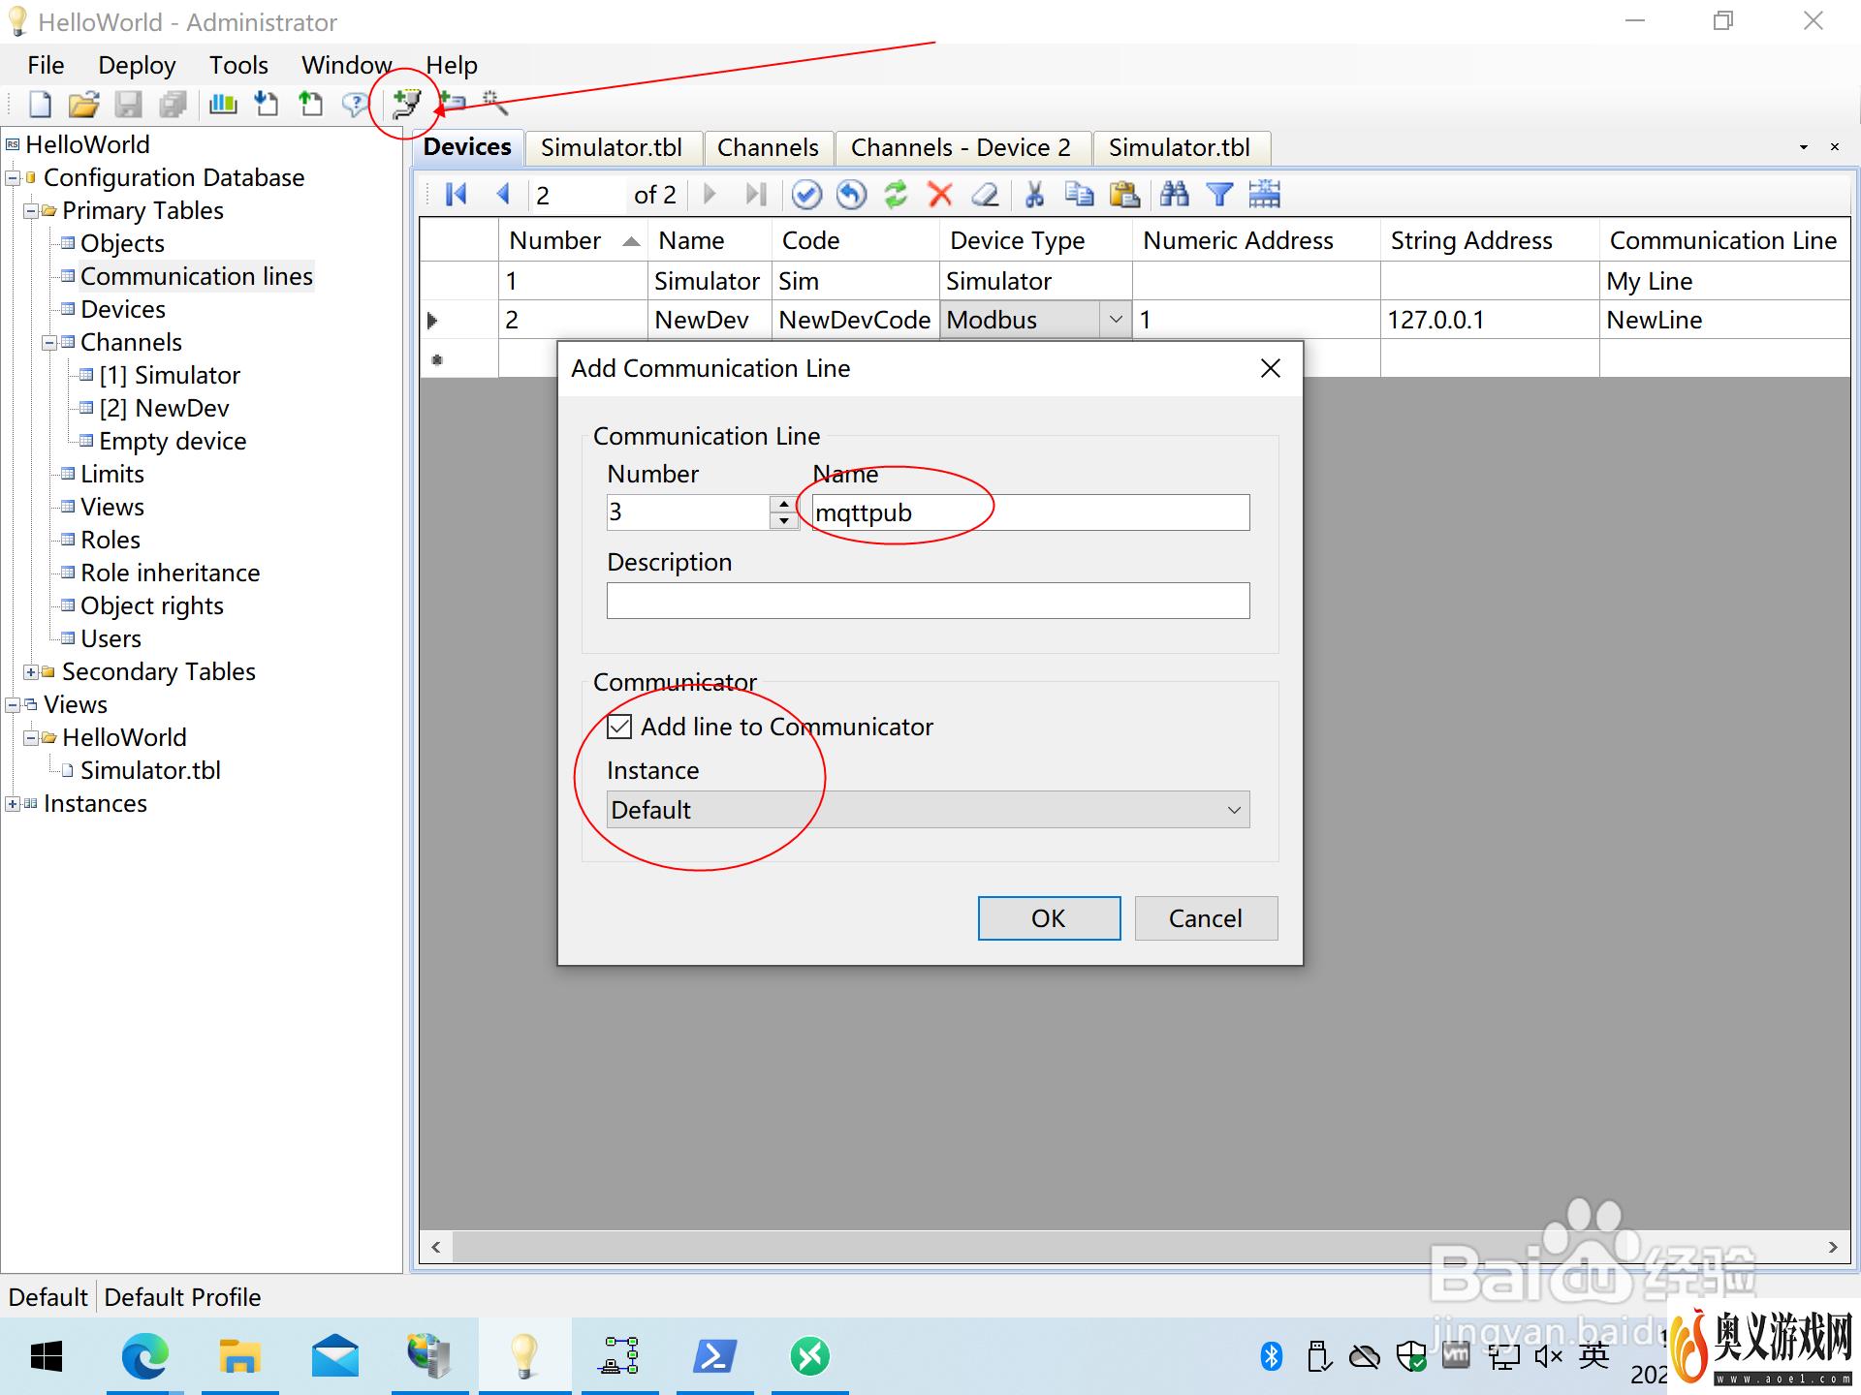Click the Name input field
Image resolution: width=1861 pixels, height=1395 pixels.
click(1030, 511)
